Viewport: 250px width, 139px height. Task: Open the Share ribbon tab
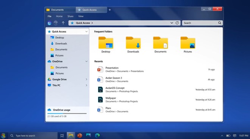(x=70, y=16)
